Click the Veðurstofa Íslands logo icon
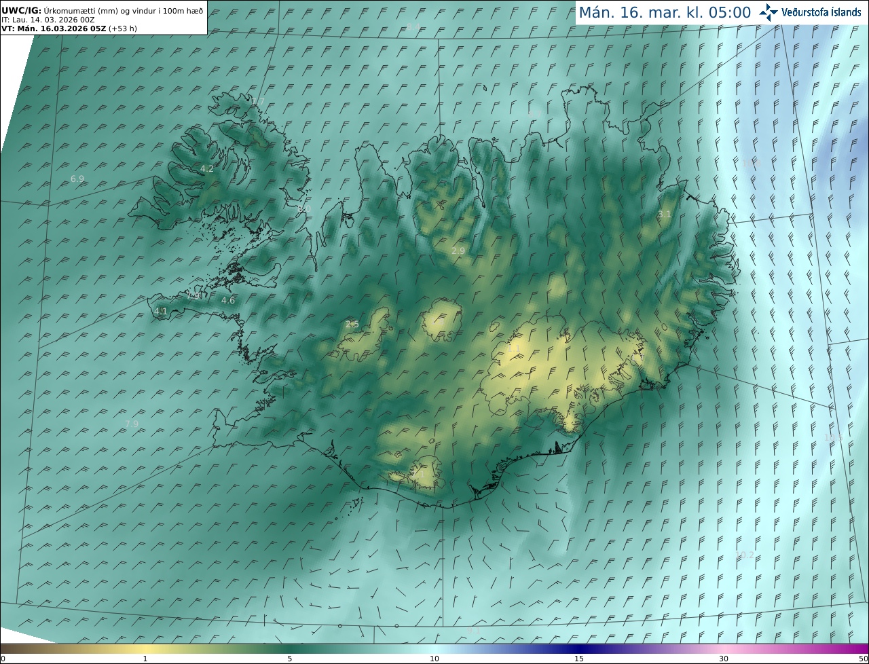 769,12
